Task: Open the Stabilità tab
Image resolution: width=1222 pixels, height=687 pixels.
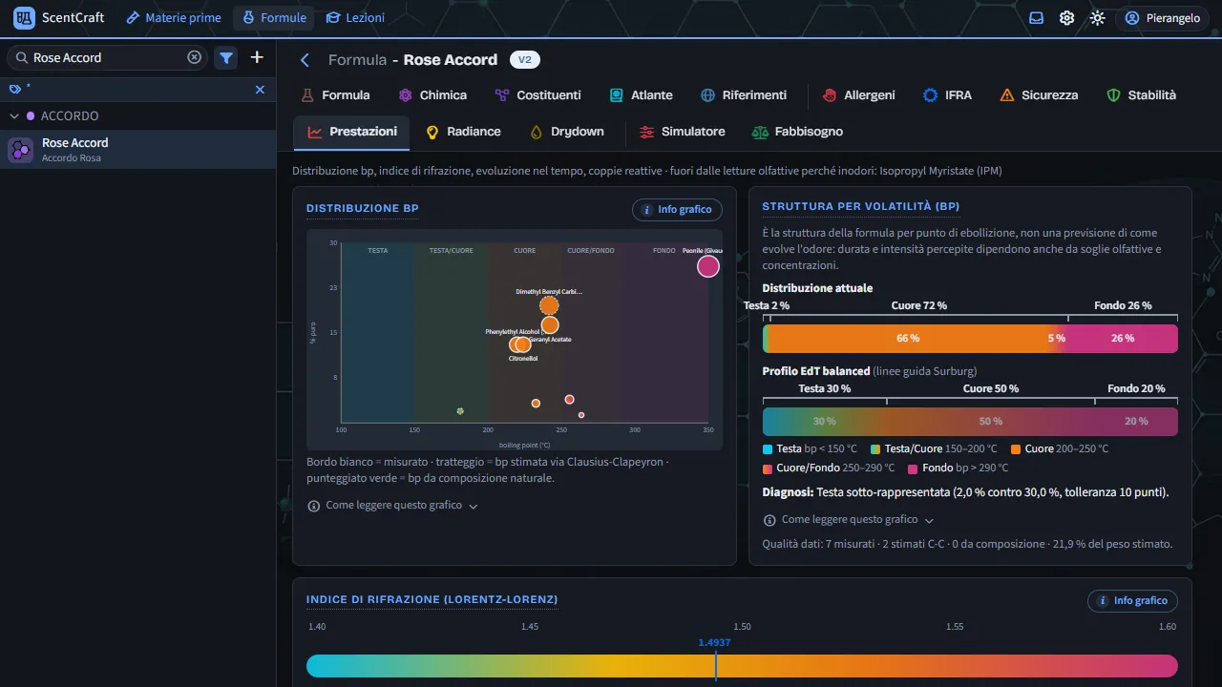Action: click(1141, 95)
